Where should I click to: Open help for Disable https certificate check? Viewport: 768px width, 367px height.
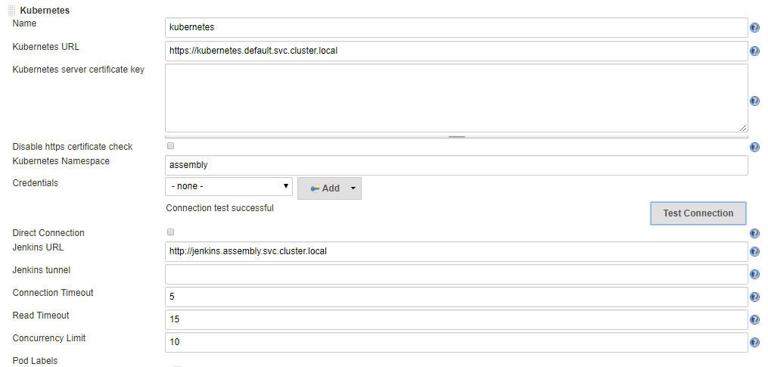754,147
